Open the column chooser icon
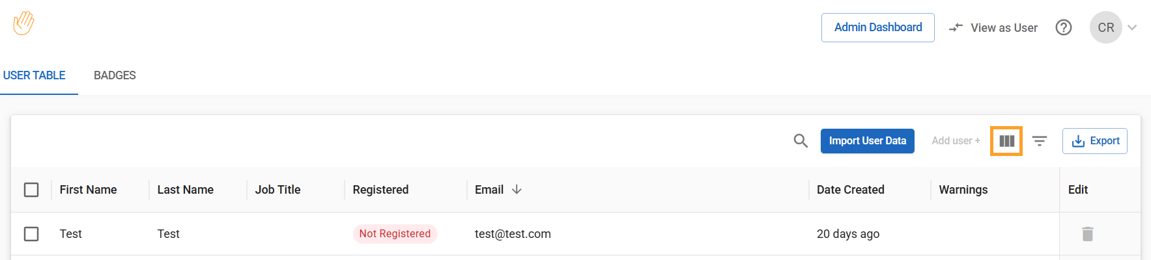This screenshot has height=260, width=1151. click(x=1006, y=141)
